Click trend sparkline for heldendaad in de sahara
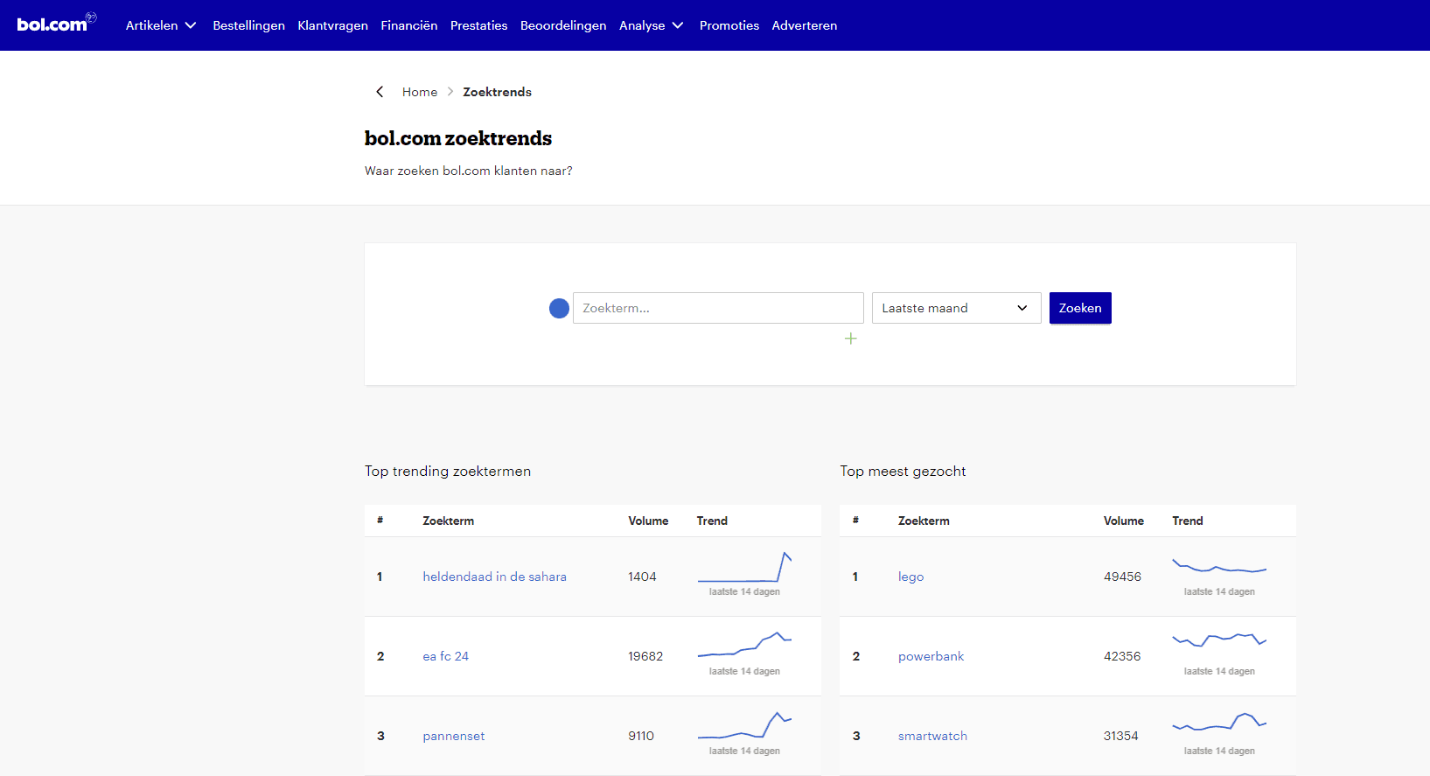 click(744, 567)
